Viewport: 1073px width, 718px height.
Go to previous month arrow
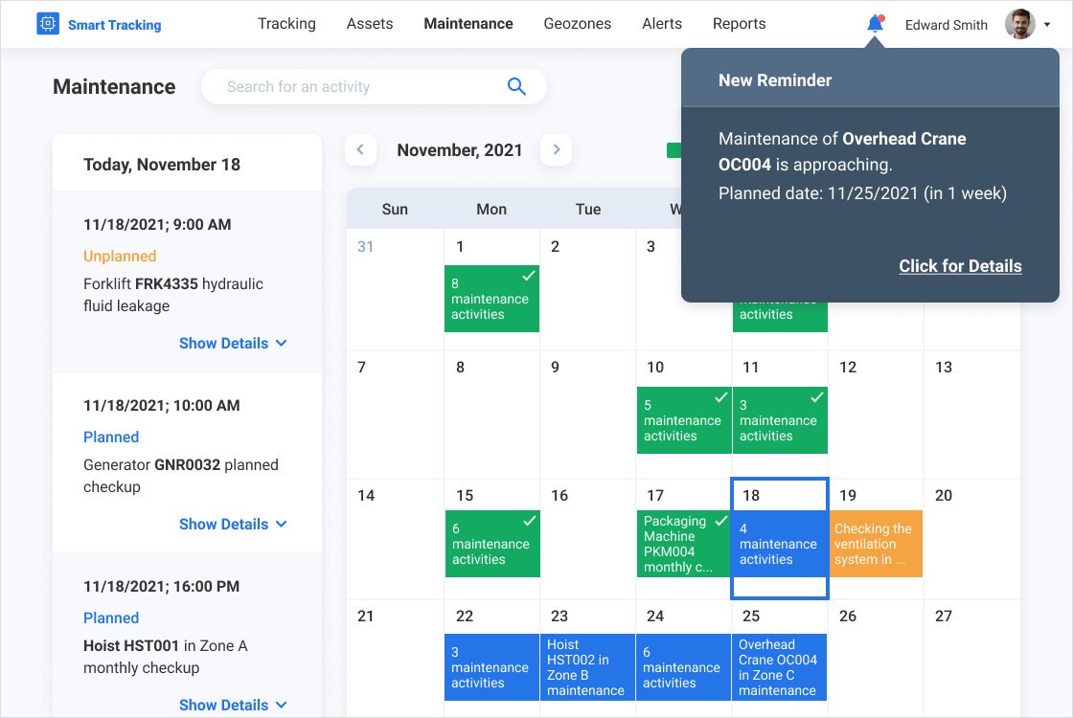tap(360, 149)
